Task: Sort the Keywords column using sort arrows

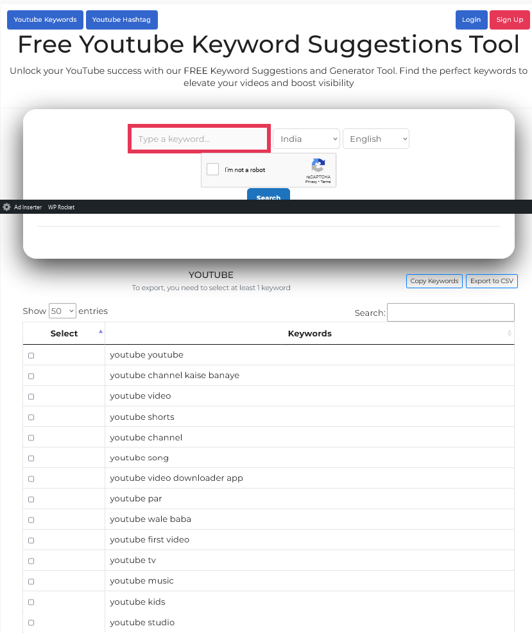Action: coord(510,333)
